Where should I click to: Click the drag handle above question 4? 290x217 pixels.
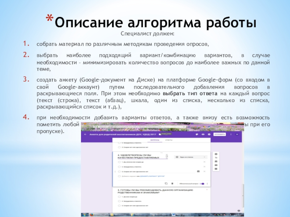click(161, 153)
